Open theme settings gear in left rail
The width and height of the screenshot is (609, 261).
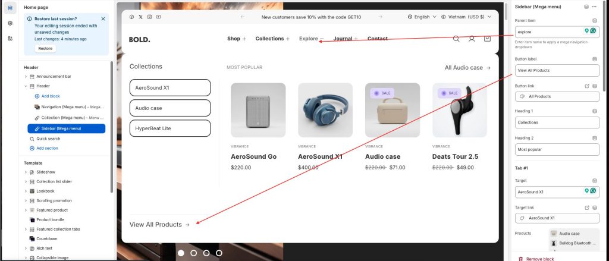coord(10,23)
